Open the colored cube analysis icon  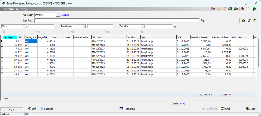(230, 9)
